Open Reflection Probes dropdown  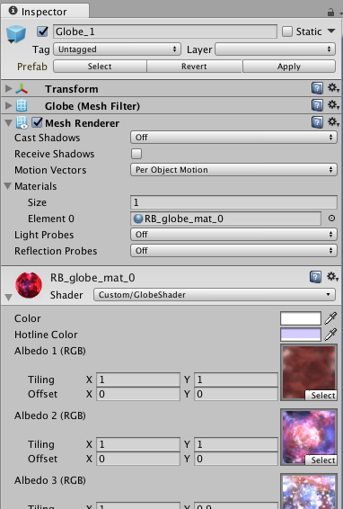pyautogui.click(x=233, y=251)
